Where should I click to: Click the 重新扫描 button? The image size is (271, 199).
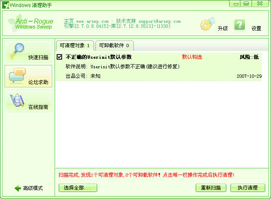[x=211, y=188]
